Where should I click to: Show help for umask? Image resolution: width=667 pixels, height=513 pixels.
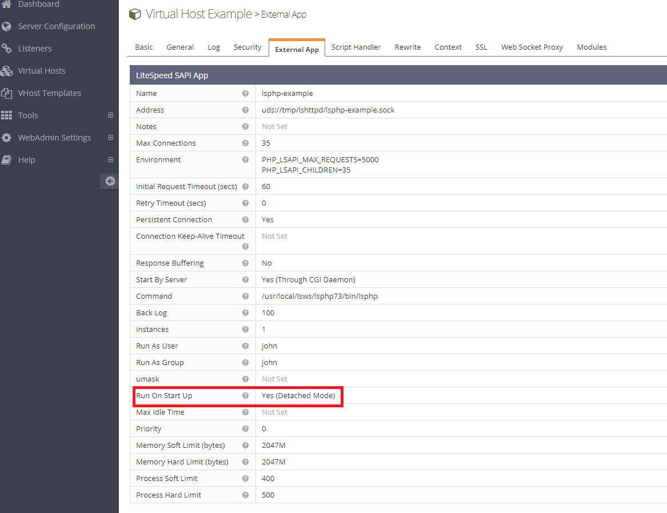pyautogui.click(x=245, y=379)
